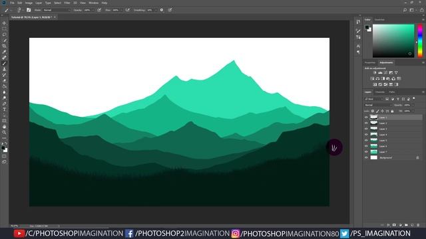Open the Image menu
This screenshot has height=239, width=426.
click(x=29, y=3)
